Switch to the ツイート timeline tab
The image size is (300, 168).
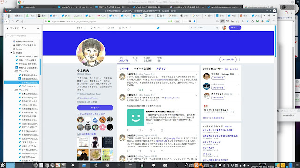[x=124, y=69]
